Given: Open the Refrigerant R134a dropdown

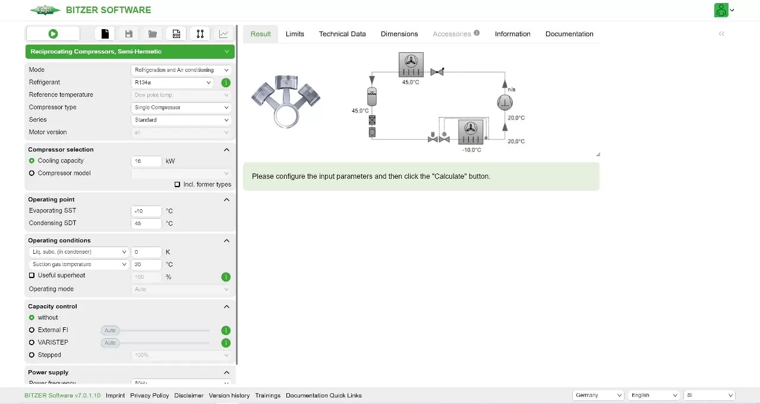Looking at the screenshot, I should tap(173, 83).
